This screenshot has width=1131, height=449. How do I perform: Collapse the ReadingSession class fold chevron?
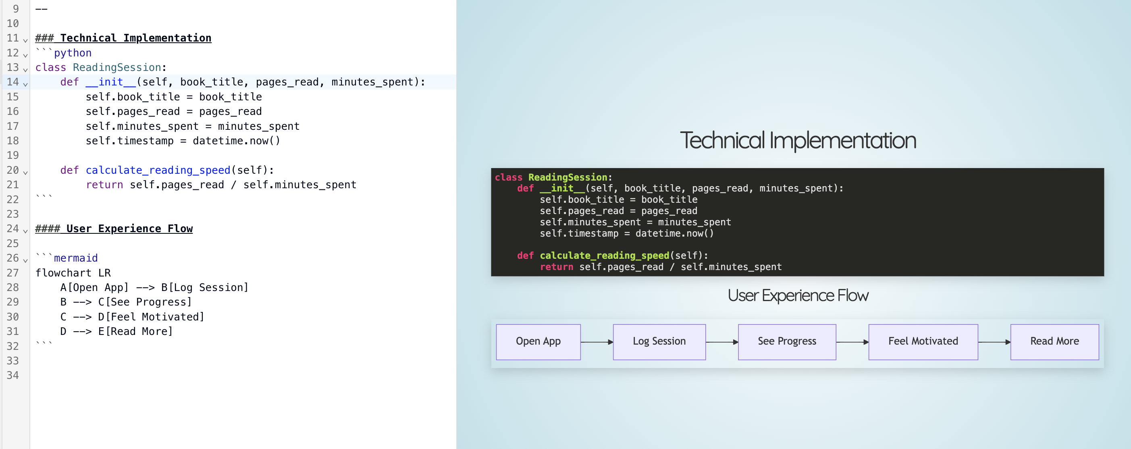click(25, 69)
